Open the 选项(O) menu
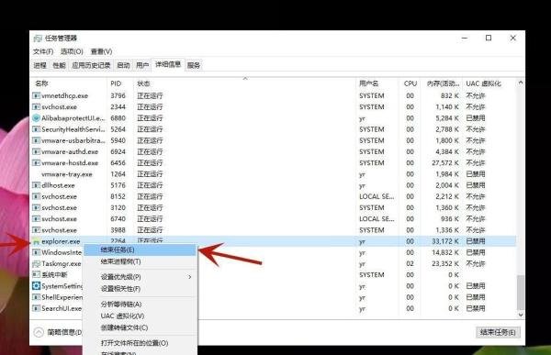The height and width of the screenshot is (355, 551). tap(72, 51)
